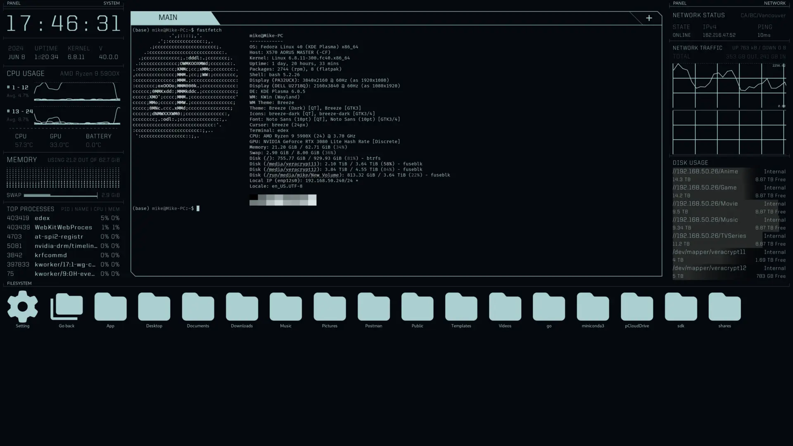The width and height of the screenshot is (793, 446).
Task: Open the miniconda3 folder
Action: click(593, 307)
